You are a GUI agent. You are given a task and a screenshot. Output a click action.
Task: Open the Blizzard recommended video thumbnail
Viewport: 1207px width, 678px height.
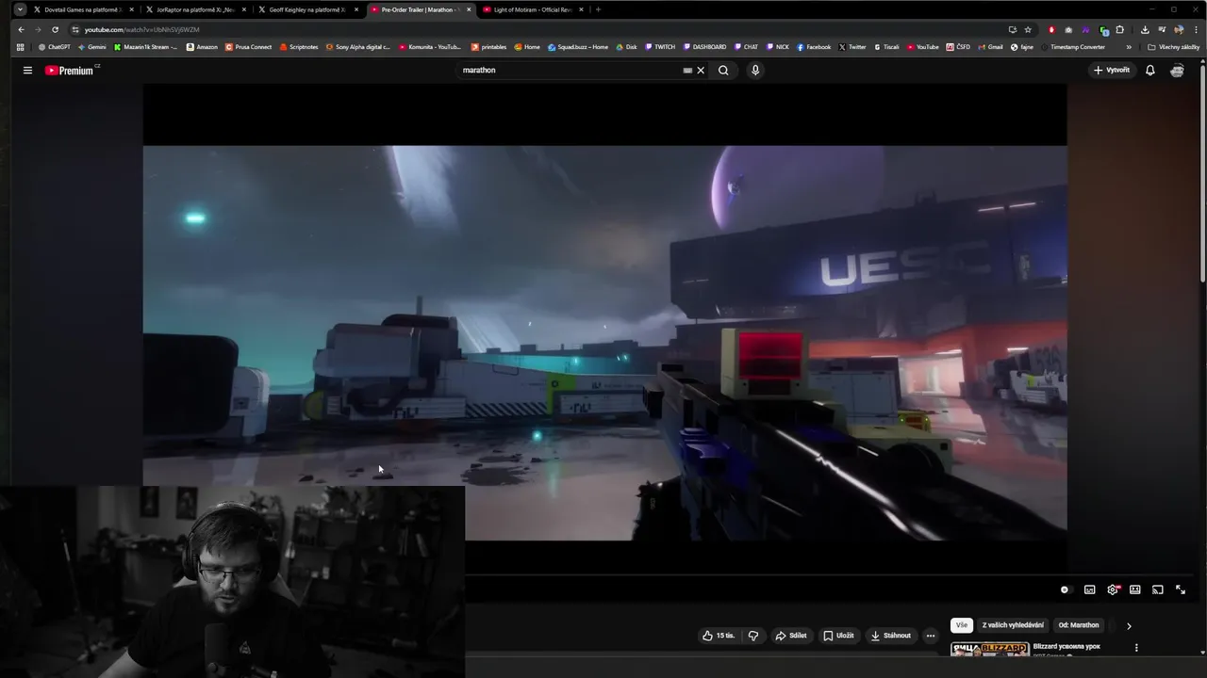(x=989, y=650)
